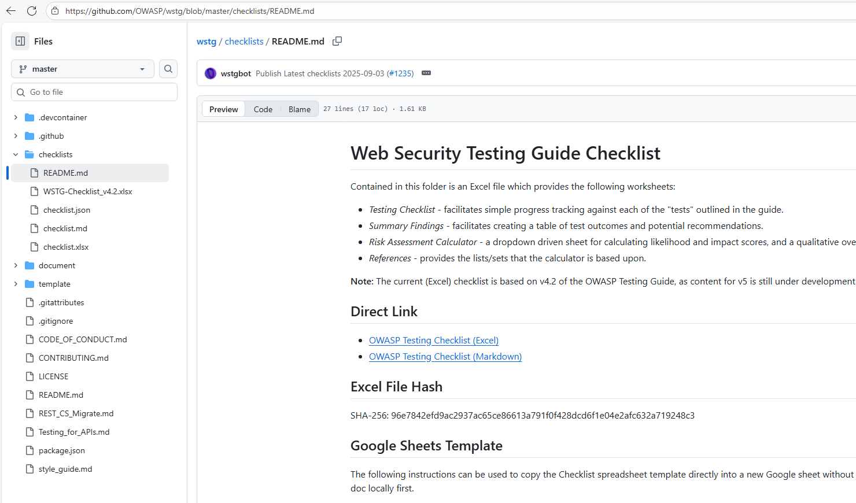Open commit options via the ellipsis icon
The width and height of the screenshot is (856, 503).
pyautogui.click(x=426, y=73)
